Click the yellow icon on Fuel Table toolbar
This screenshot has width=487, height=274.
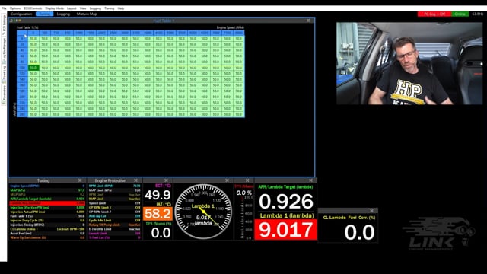click(20, 21)
